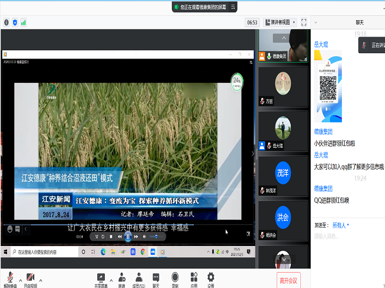Image resolution: width=385 pixels, height=288 pixels.
Task: Click sender name 岳大琨 above QR code
Action: [x=321, y=44]
